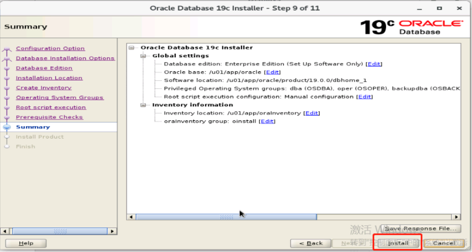Edit the Inventory location

tap(312, 113)
